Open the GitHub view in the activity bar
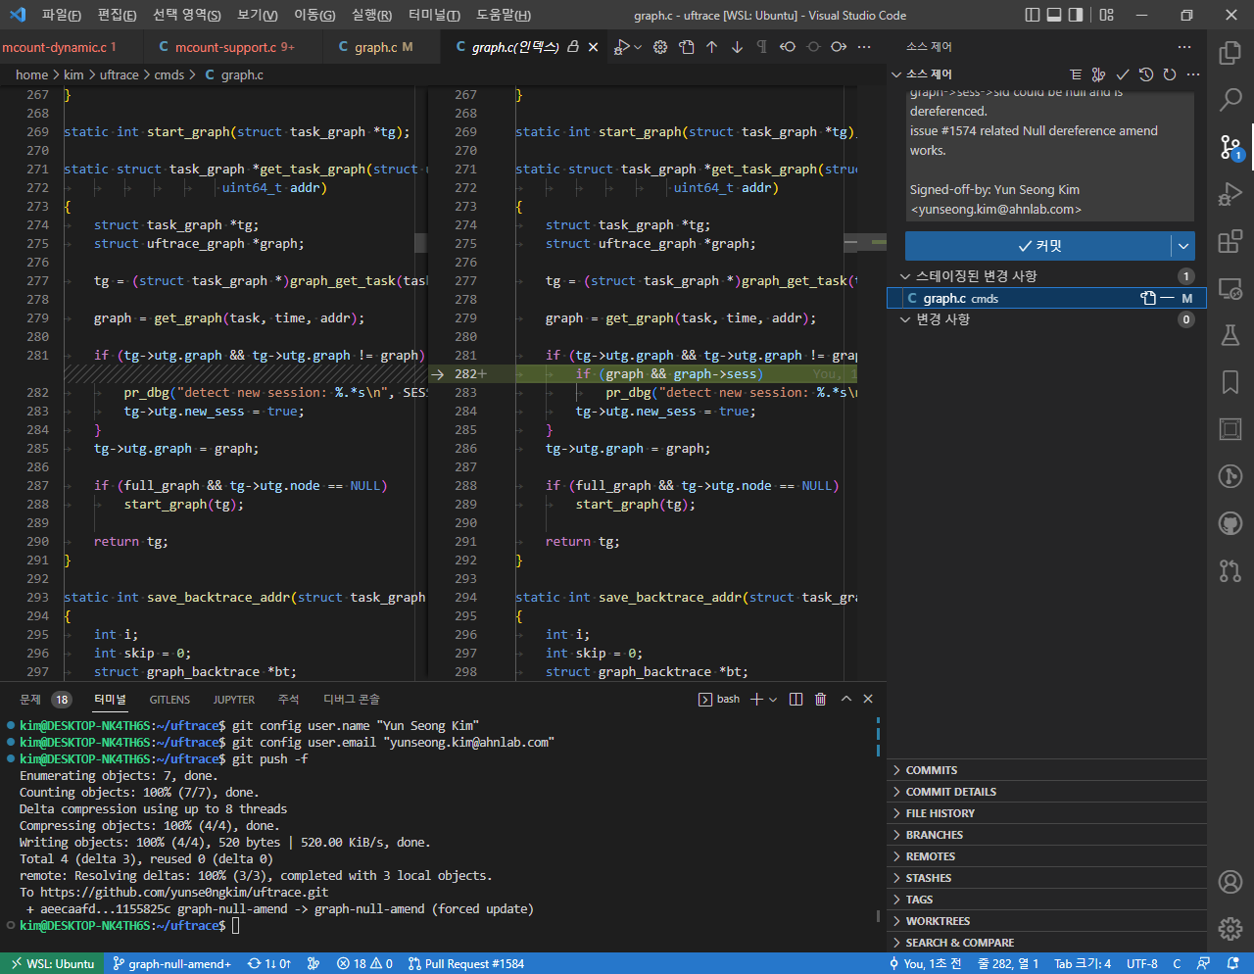The width and height of the screenshot is (1254, 974). point(1230,523)
